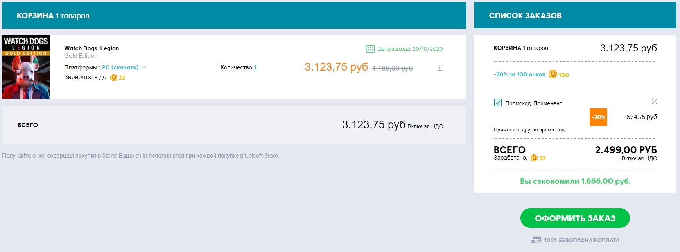
Task: Click the Ubisoft Store points info text
Action: click(140, 156)
